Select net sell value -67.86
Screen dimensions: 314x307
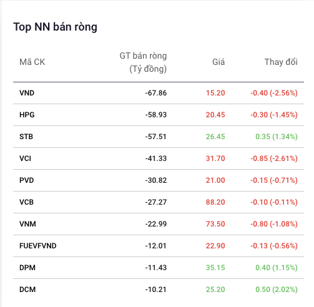[156, 93]
